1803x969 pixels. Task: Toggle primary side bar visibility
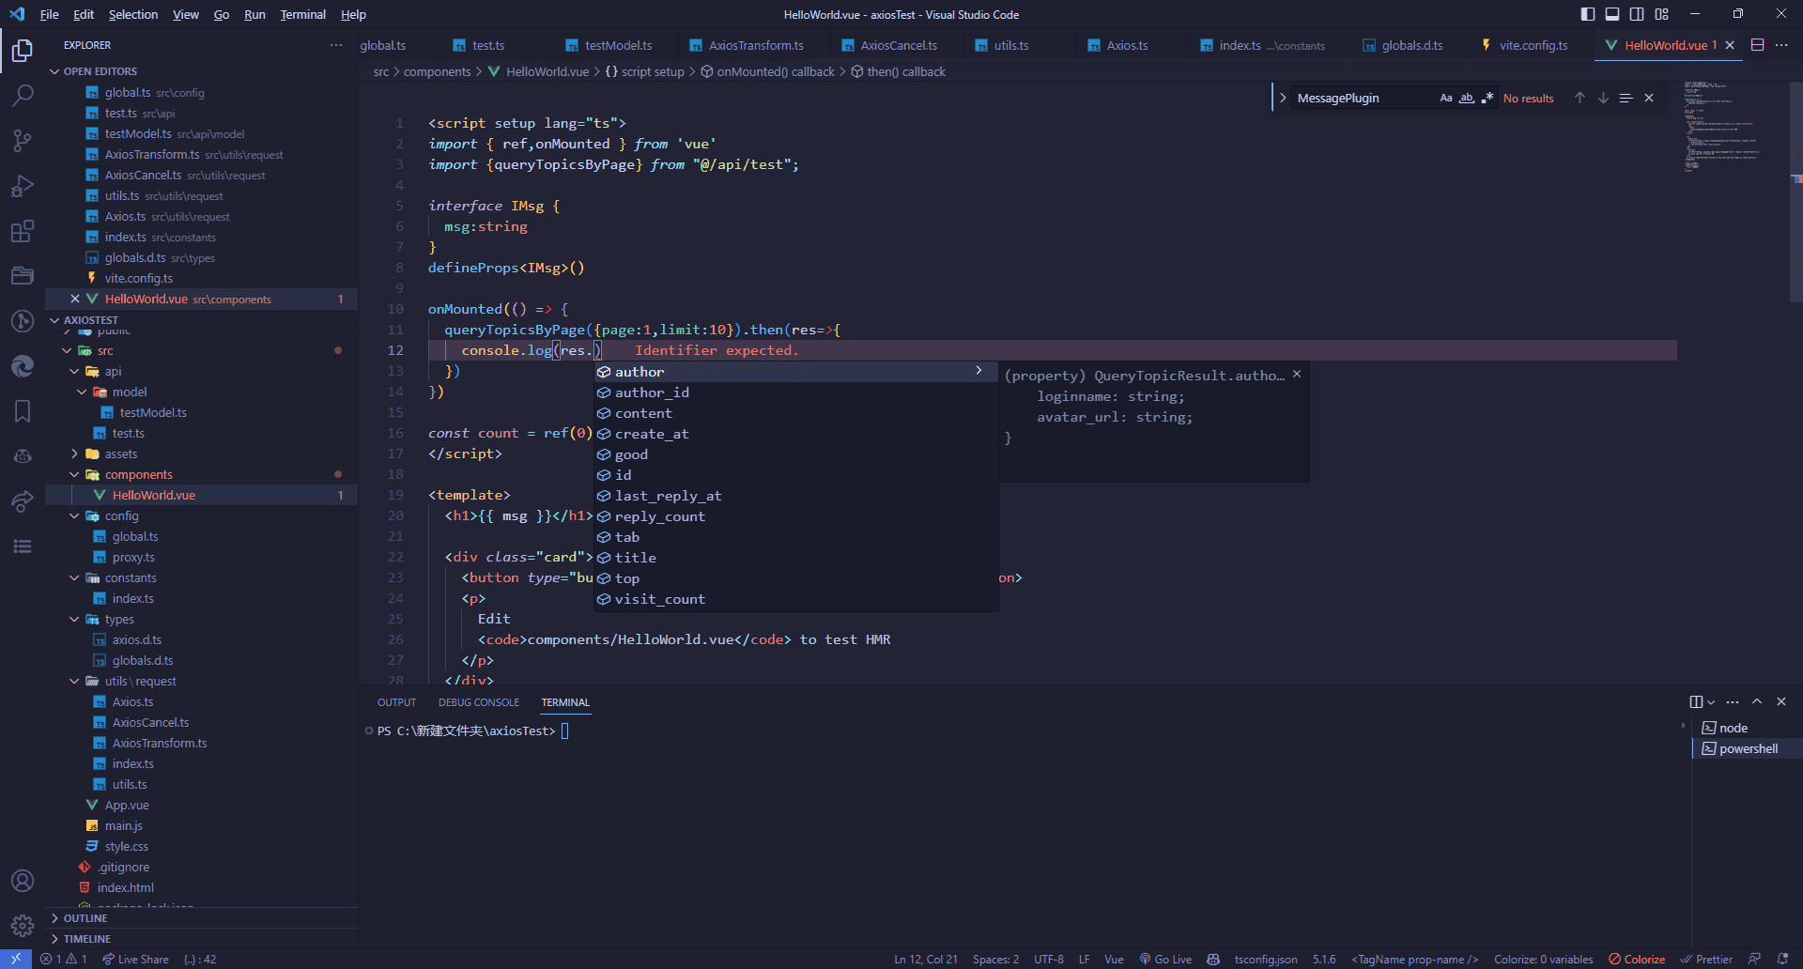1588,14
